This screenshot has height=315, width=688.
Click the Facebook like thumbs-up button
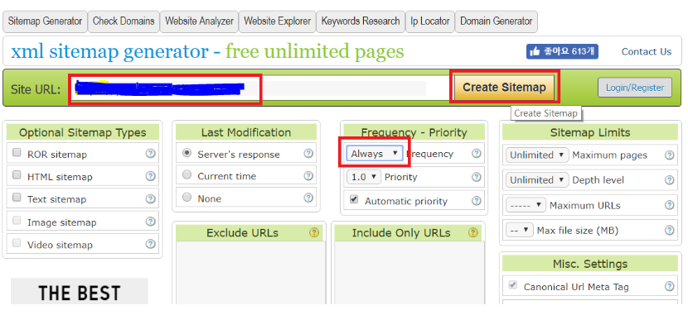click(x=562, y=51)
